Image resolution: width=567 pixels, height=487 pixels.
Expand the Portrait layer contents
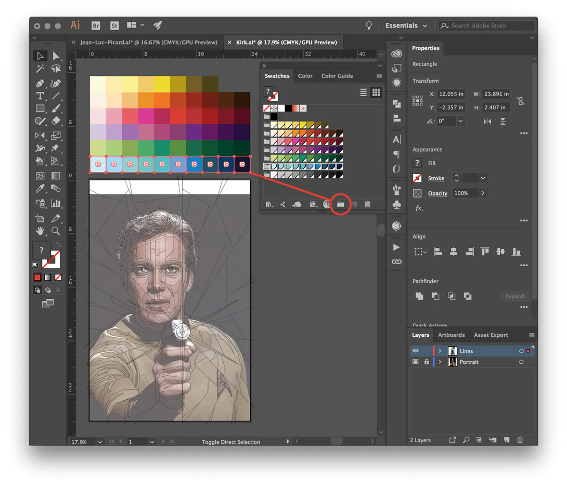[x=440, y=362]
